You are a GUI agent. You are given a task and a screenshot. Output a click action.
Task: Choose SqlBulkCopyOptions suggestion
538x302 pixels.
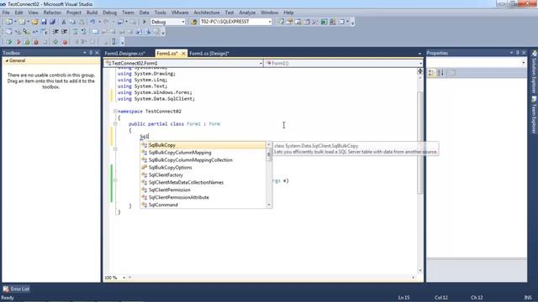coord(203,168)
